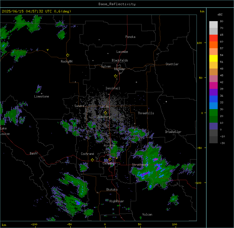Select the yellow V marker northwest of RockyMH
The width and height of the screenshot is (234, 228).
click(48, 50)
